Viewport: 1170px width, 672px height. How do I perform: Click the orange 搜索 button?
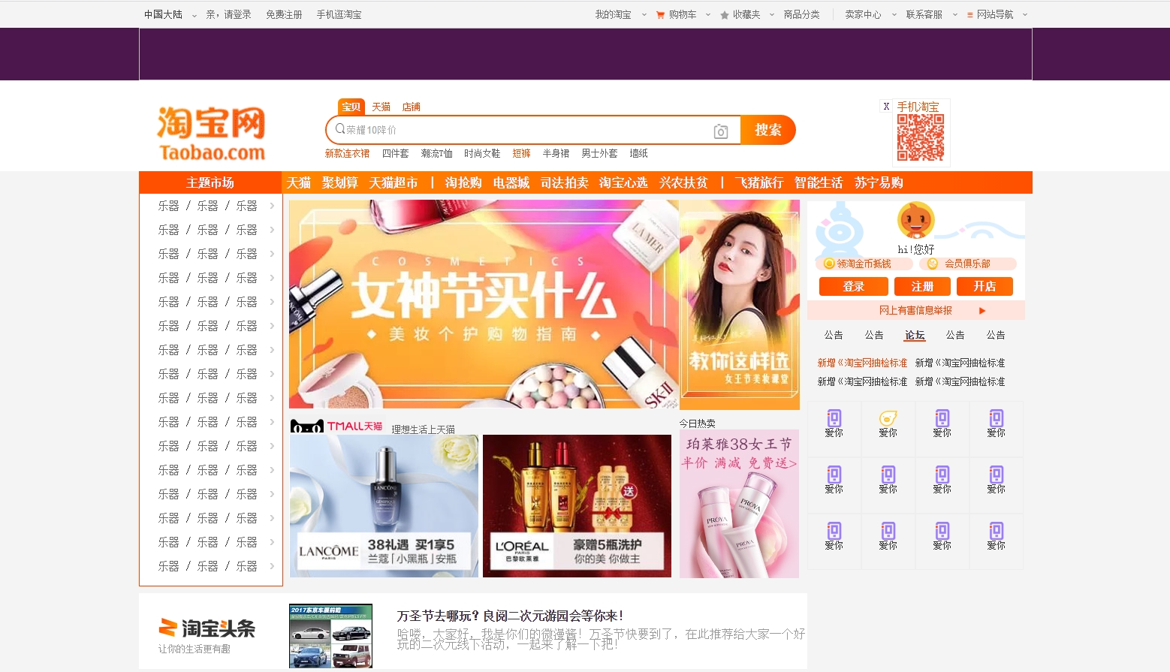tap(768, 130)
